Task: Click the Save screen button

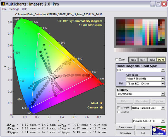Action: tap(125, 127)
